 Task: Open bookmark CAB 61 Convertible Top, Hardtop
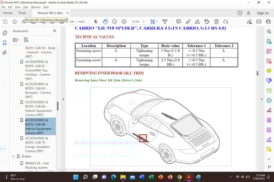[x=38, y=70]
